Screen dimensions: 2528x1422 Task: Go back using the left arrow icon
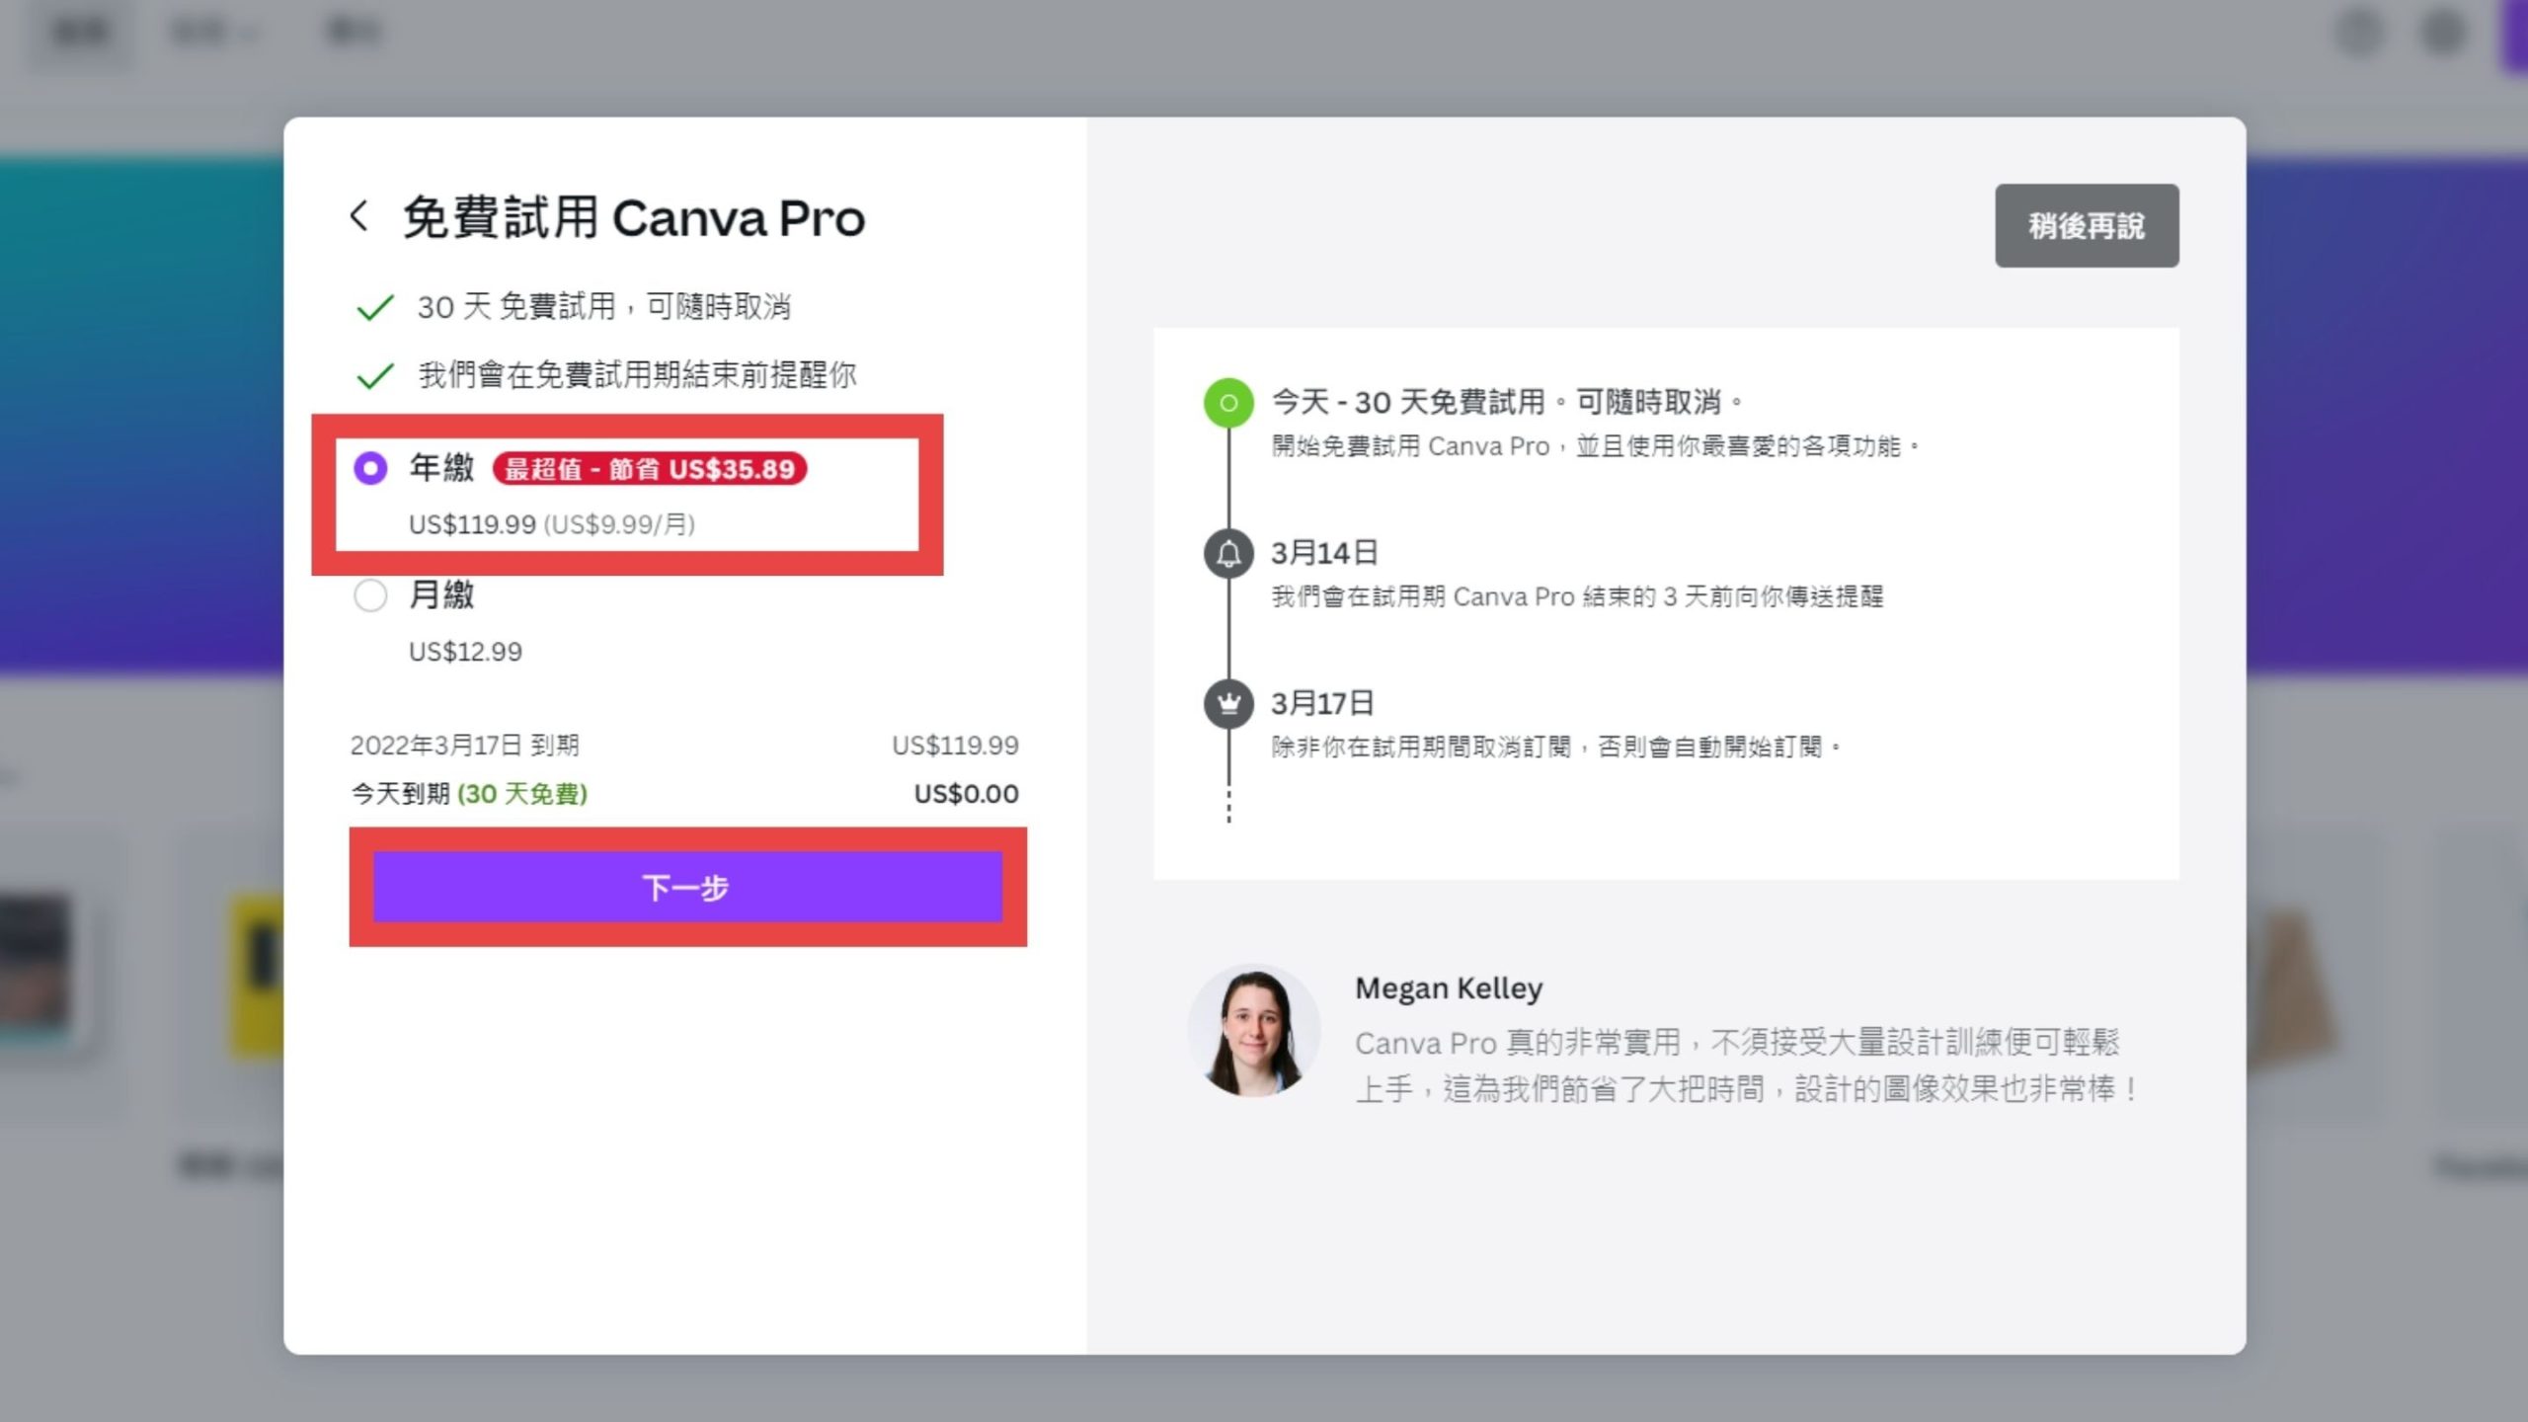click(x=359, y=216)
